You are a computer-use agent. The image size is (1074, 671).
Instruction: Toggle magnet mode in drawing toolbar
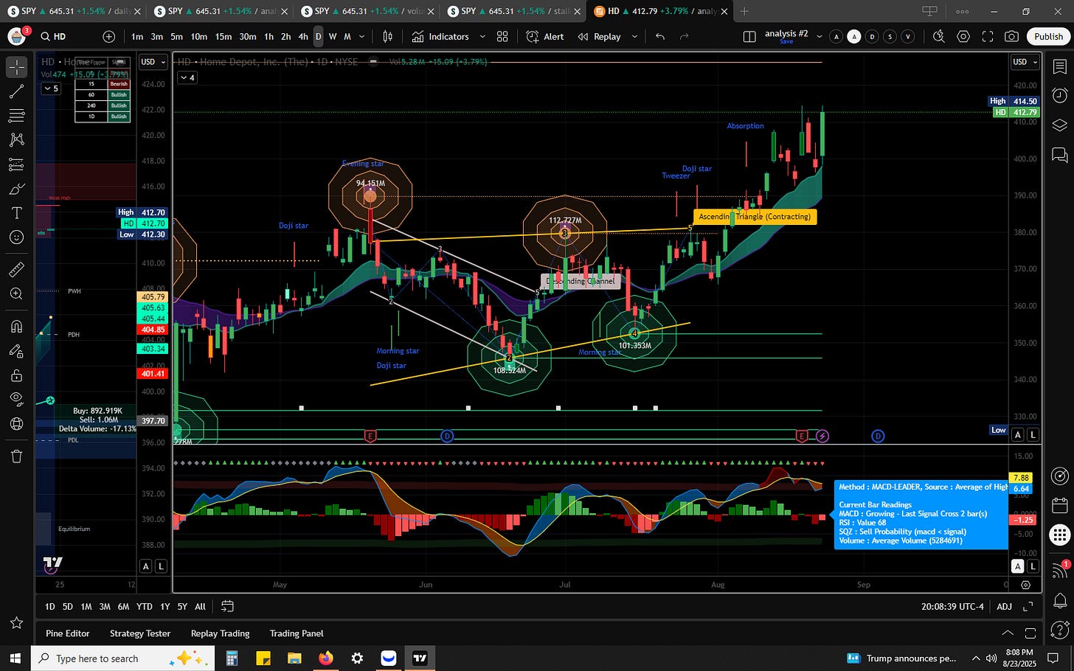point(16,327)
